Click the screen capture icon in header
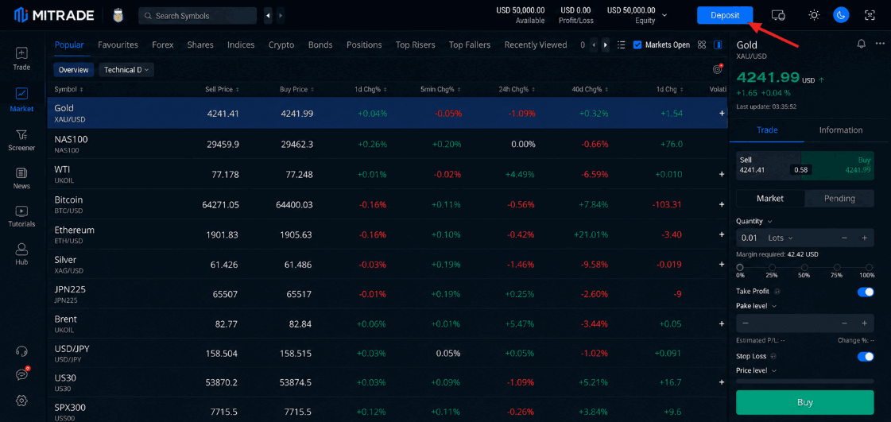Viewport: 891px width, 422px height. click(870, 15)
